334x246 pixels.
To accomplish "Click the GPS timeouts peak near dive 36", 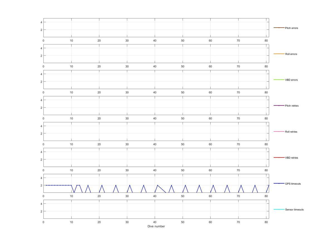I will (144, 185).
